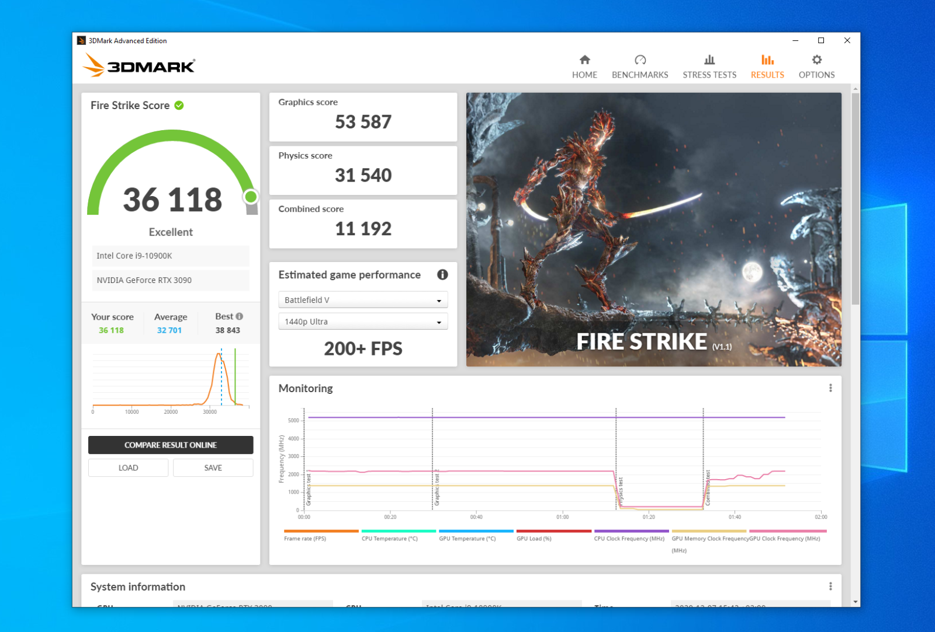This screenshot has height=632, width=935.
Task: Open the Benchmarks gauge icon
Action: [640, 60]
